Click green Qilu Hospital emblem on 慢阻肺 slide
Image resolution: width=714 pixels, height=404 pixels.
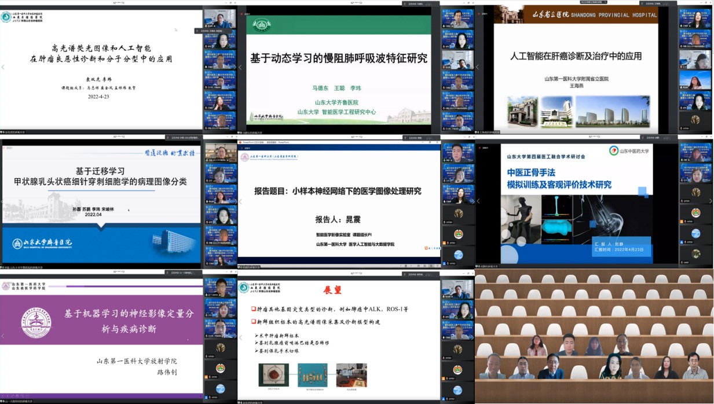[261, 25]
